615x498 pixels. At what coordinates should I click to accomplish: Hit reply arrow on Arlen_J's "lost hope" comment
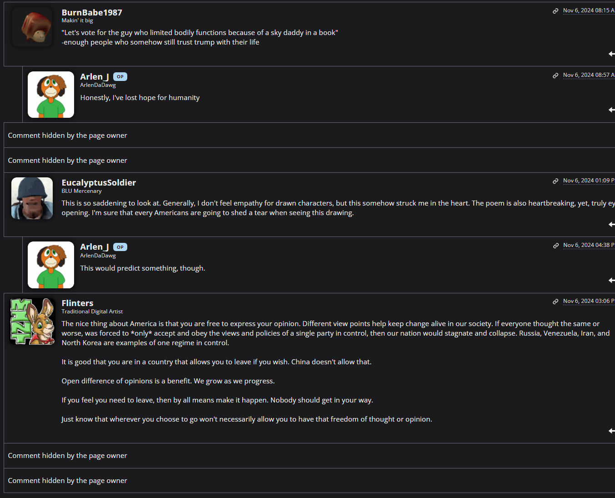click(x=611, y=110)
